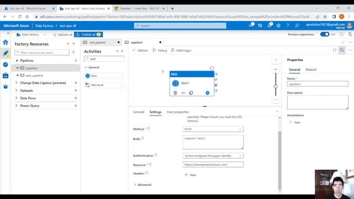Open Azure notifications bell icon
This screenshot has width=354, height=199.
pyautogui.click(x=269, y=25)
